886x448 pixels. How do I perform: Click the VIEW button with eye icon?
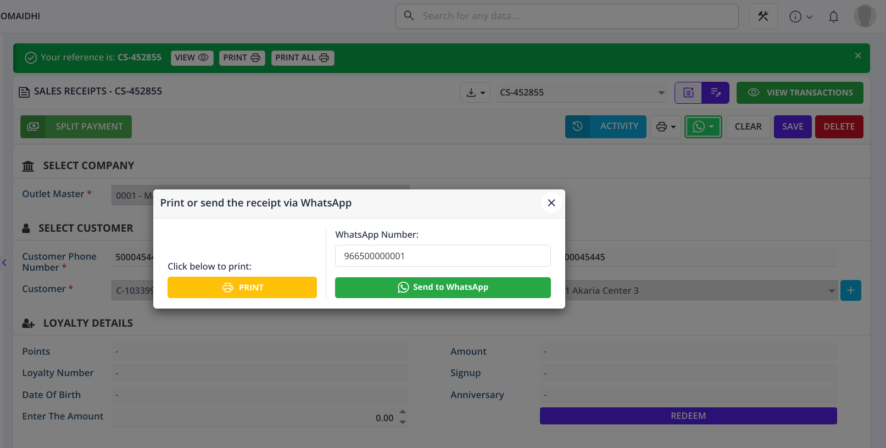click(192, 58)
